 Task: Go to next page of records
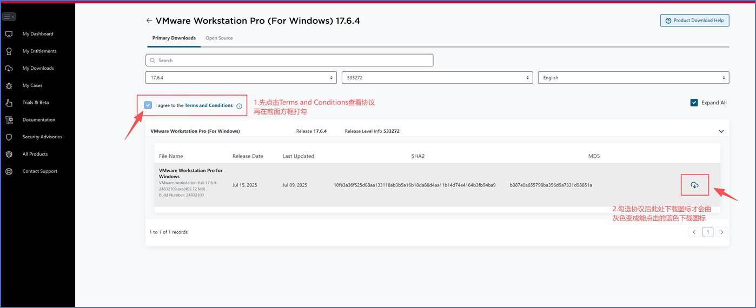click(722, 232)
